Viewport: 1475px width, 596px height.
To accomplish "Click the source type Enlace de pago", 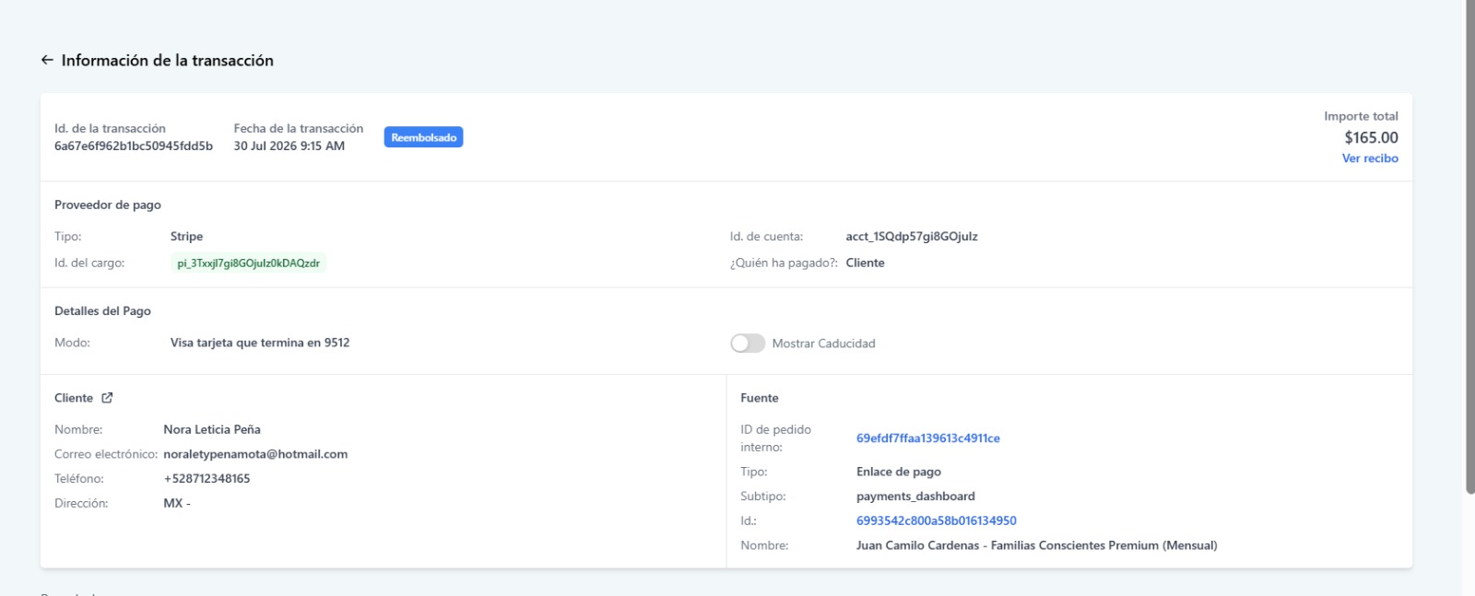I will click(x=898, y=472).
